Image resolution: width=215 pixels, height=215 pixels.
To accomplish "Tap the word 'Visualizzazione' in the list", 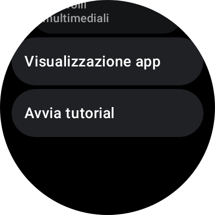I will 78,61.
